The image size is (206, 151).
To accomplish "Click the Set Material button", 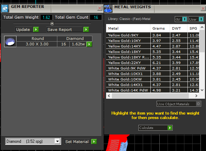I will [77, 141].
